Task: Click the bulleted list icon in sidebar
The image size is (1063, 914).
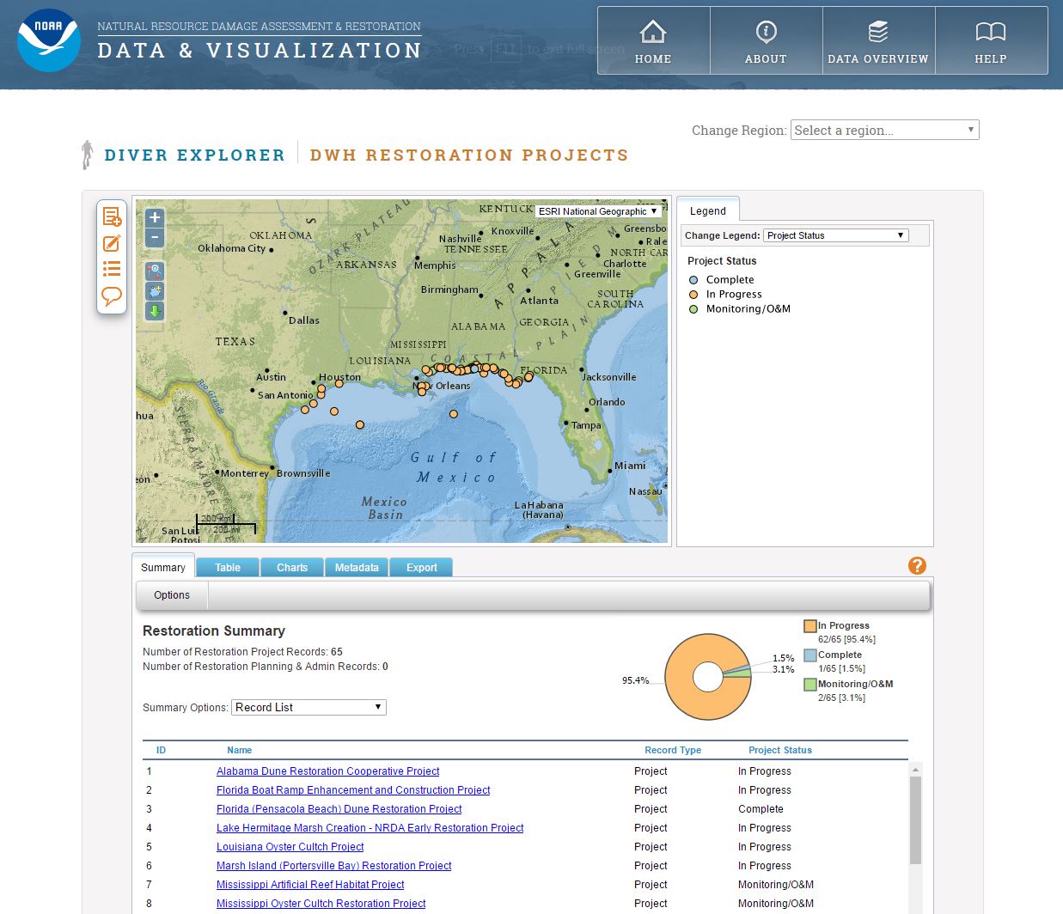Action: point(112,269)
